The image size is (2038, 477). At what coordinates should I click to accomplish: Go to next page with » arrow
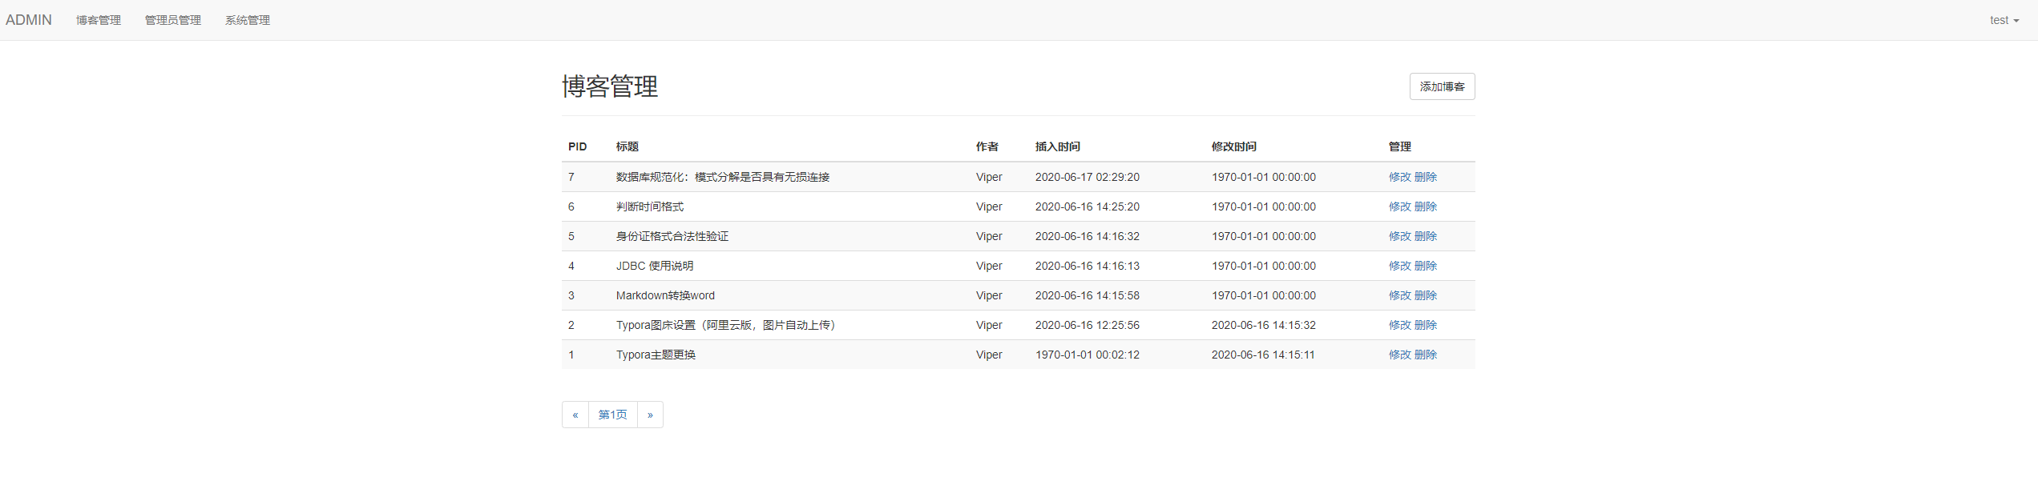point(650,415)
